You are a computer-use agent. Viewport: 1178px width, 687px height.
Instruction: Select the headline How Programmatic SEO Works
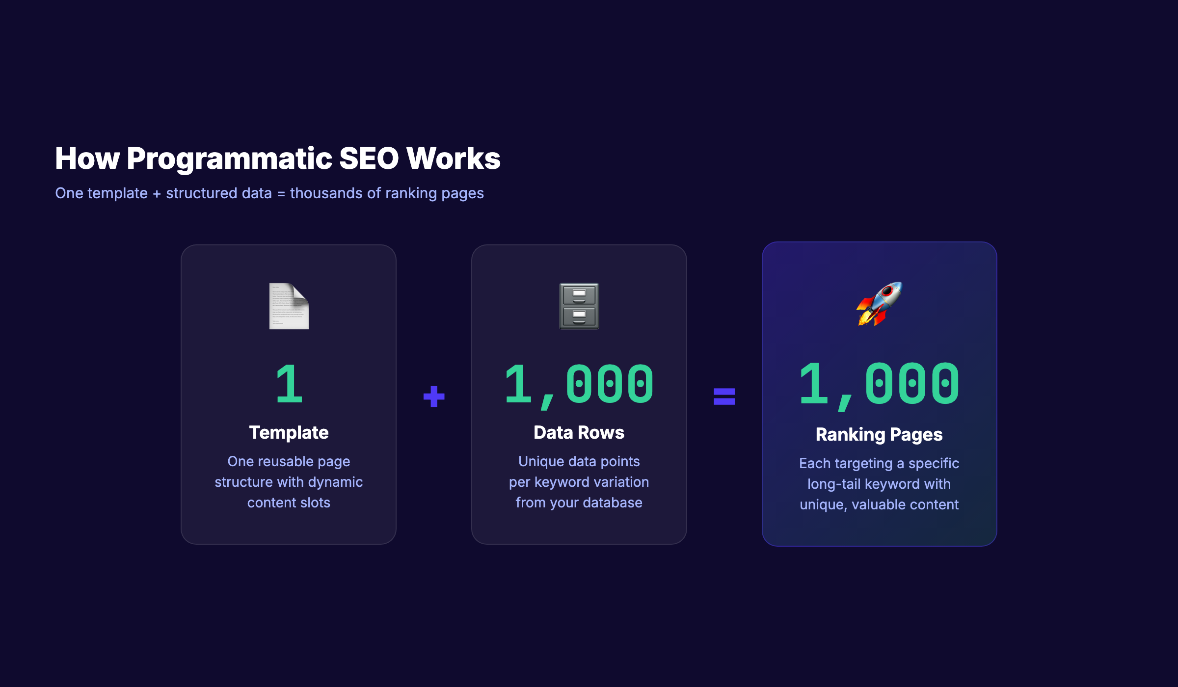[x=278, y=158]
